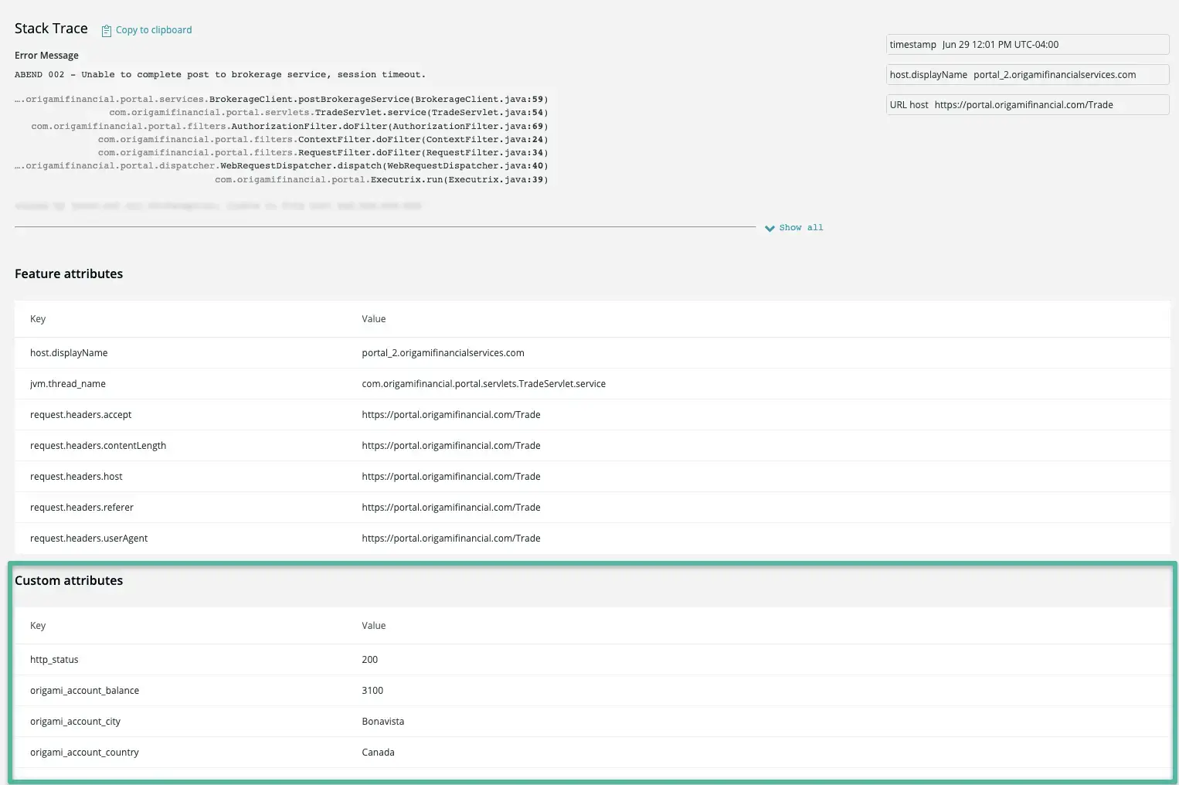The image size is (1179, 785).
Task: Click the Key column header under Feature attributes
Action: click(38, 319)
